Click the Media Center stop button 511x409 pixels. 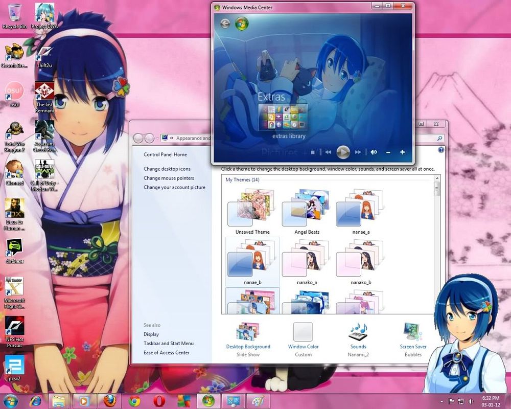tap(313, 152)
